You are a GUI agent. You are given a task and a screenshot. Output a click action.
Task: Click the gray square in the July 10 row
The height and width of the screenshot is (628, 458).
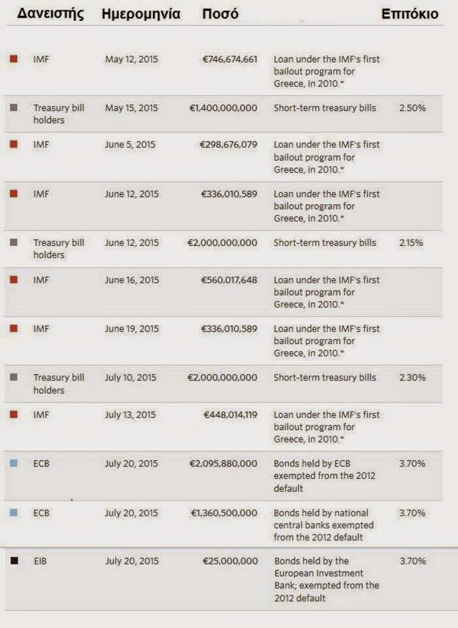click(14, 377)
